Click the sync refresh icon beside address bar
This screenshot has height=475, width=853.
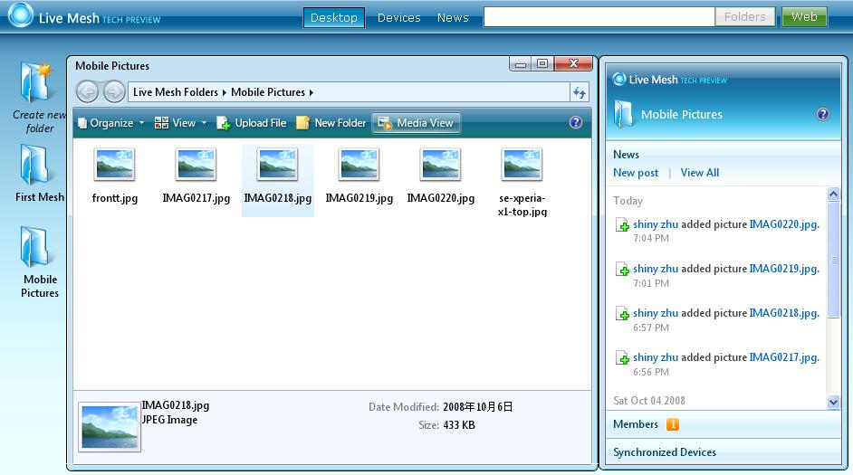580,92
